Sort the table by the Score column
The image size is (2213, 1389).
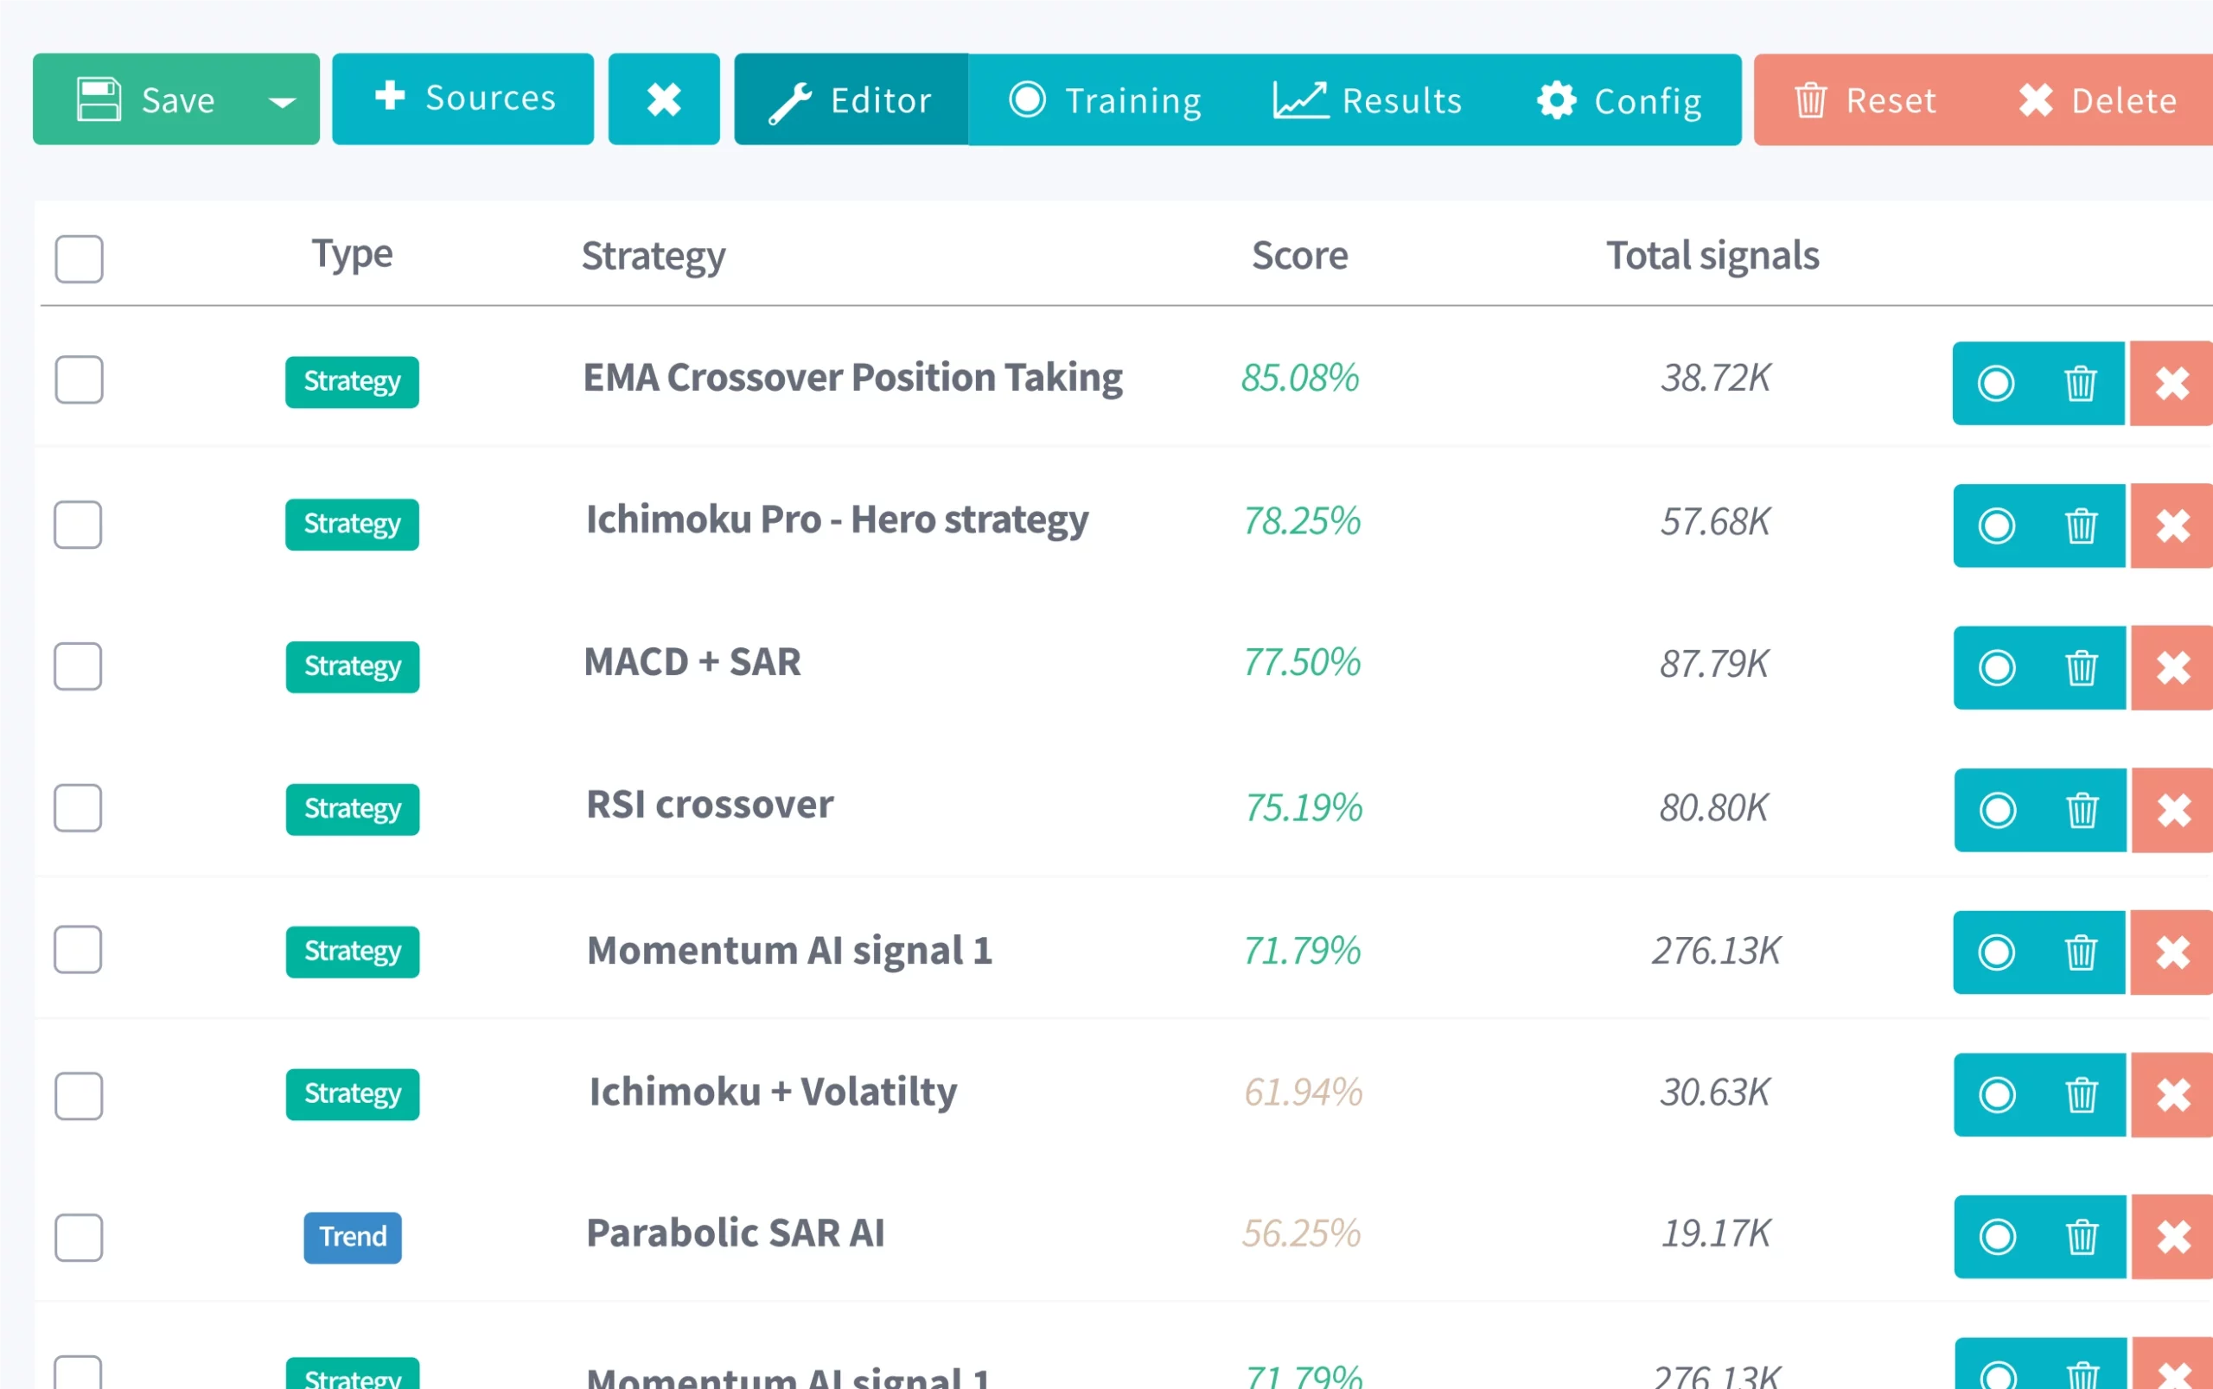[x=1300, y=255]
